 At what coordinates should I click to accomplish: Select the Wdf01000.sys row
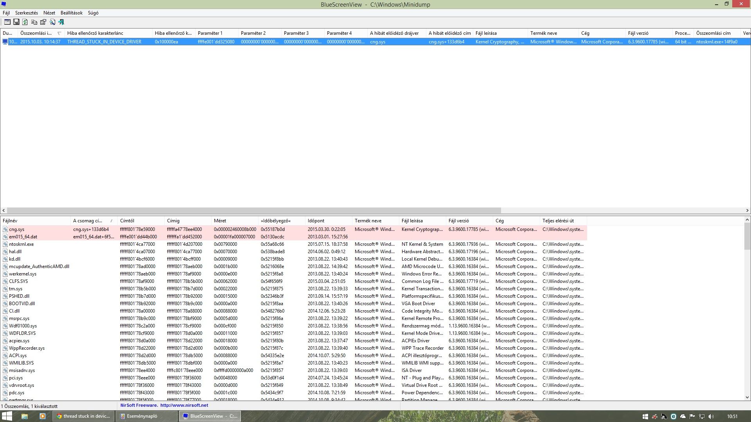coord(294,326)
